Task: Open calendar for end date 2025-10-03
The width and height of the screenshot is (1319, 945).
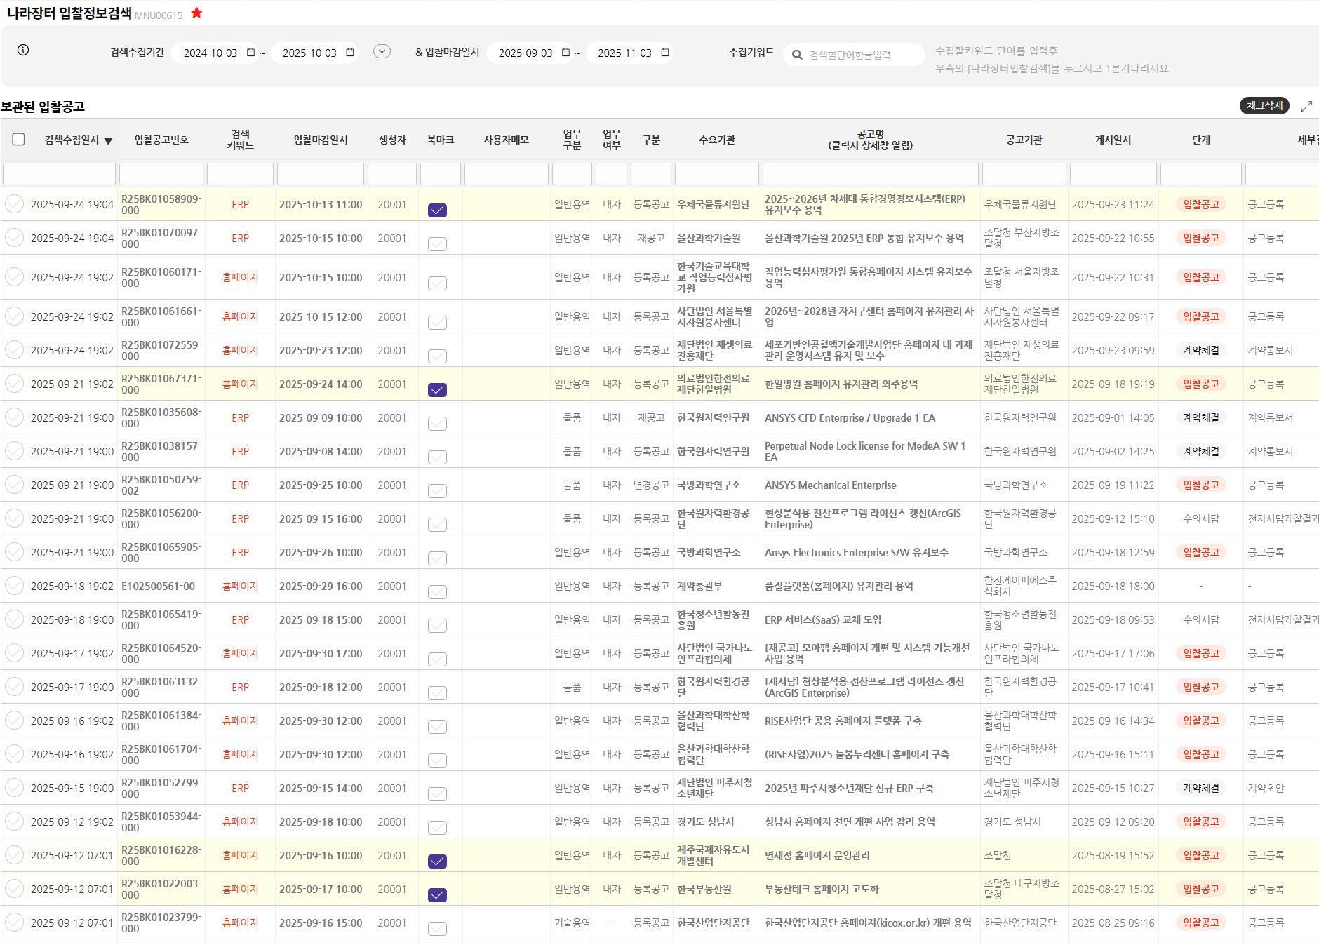Action: (x=349, y=53)
